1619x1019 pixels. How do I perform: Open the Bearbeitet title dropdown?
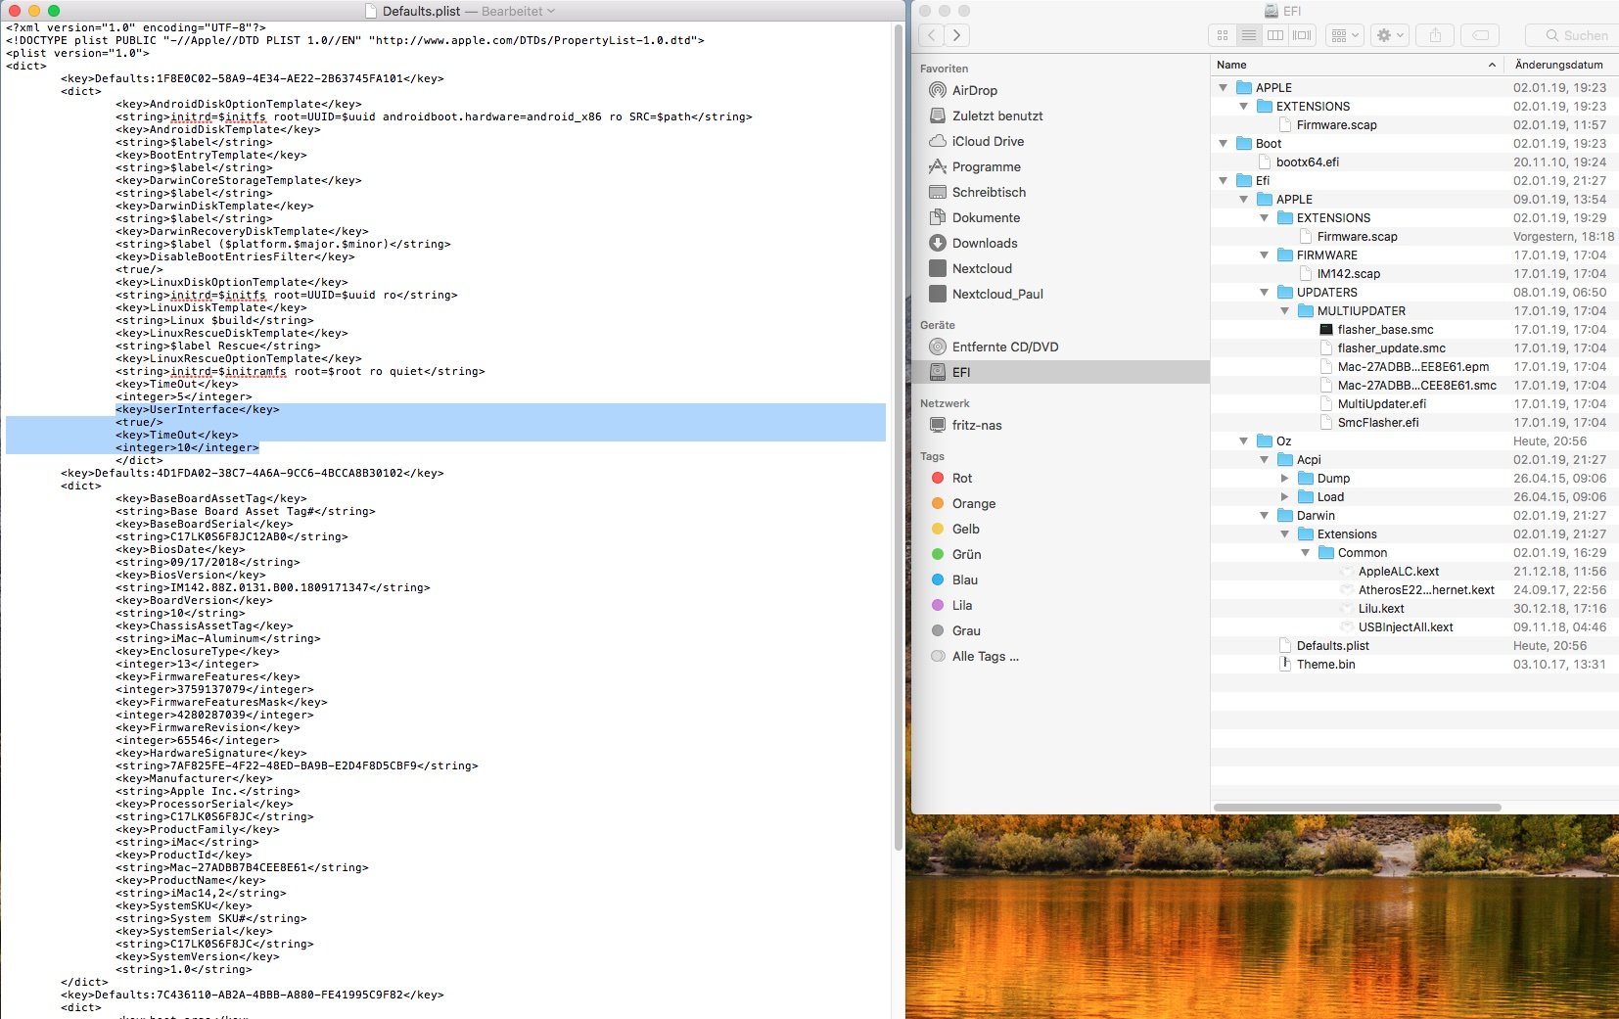(518, 11)
